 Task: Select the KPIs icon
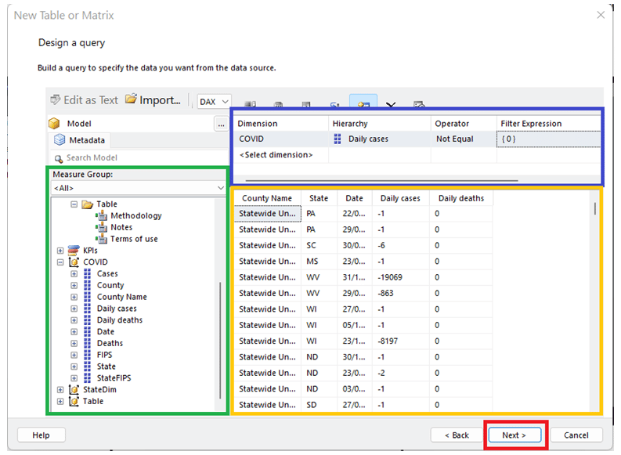tap(74, 251)
